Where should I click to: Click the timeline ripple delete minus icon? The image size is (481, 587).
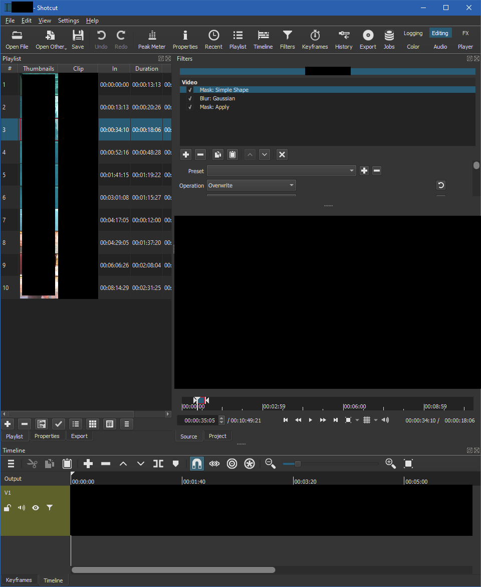click(x=106, y=464)
